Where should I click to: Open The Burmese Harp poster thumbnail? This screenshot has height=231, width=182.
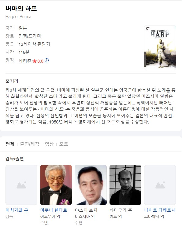point(160,48)
